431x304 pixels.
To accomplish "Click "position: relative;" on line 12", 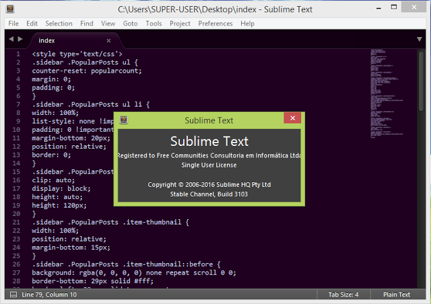I will (69, 147).
